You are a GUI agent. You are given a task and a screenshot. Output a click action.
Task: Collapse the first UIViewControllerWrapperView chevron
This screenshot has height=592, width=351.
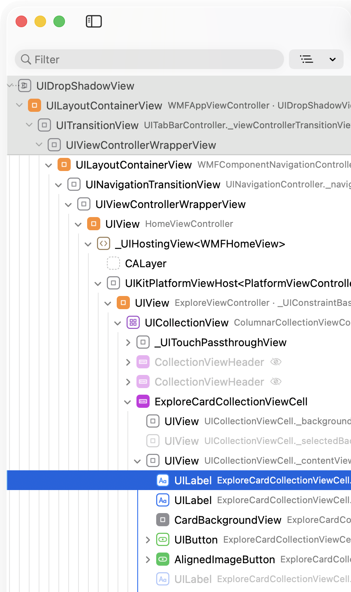(x=39, y=145)
